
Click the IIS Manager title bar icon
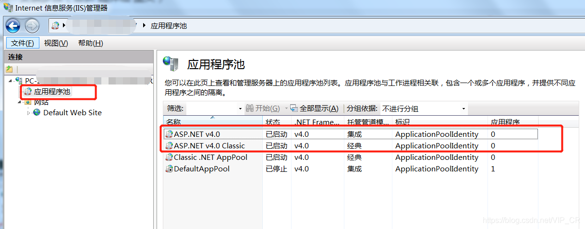(x=8, y=8)
